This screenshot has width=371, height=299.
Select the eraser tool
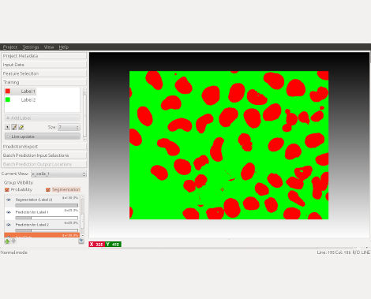pyautogui.click(x=21, y=127)
